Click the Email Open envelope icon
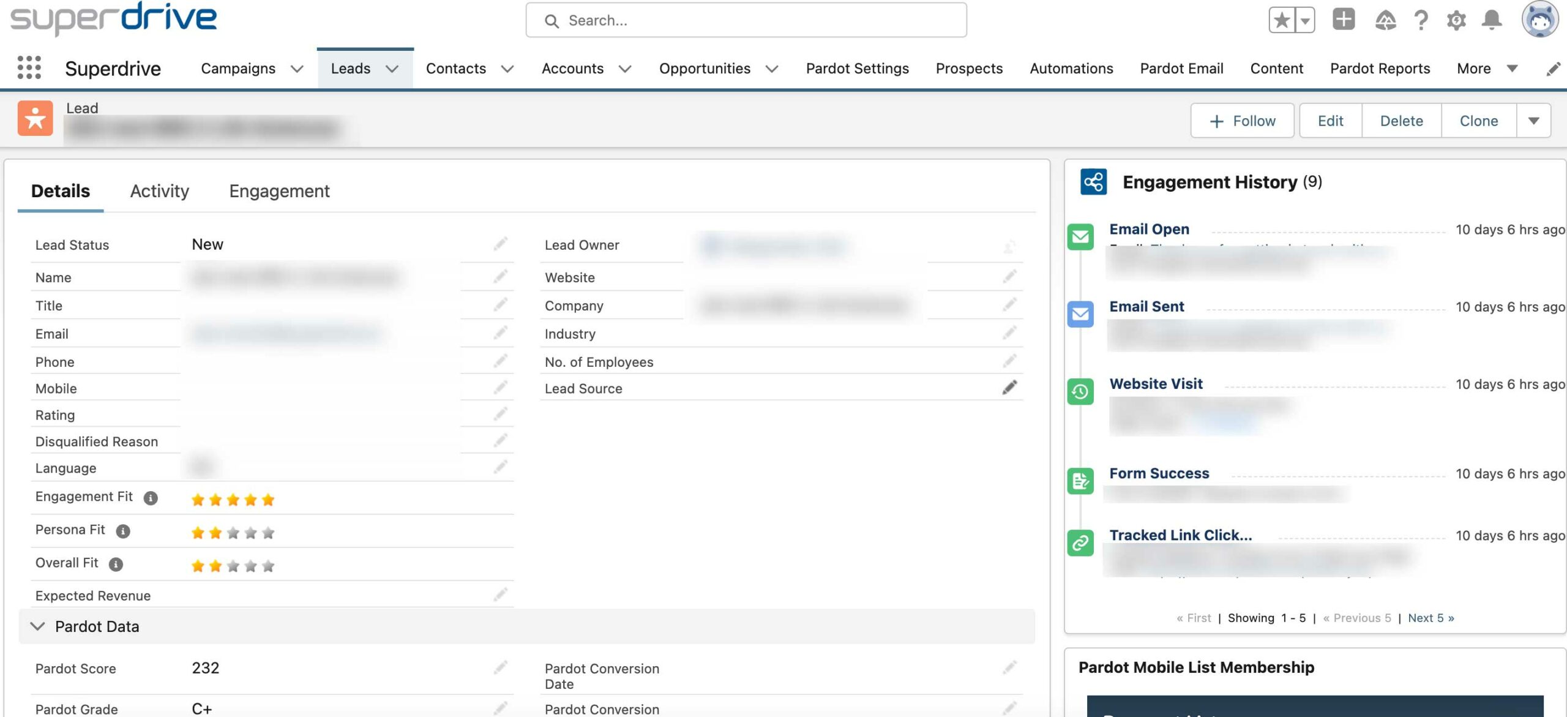Screen dimensions: 1567x717 coord(1080,236)
